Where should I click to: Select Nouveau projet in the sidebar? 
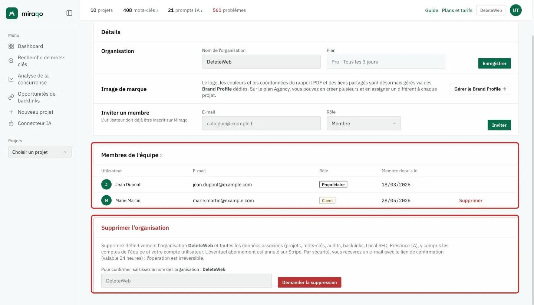point(36,112)
